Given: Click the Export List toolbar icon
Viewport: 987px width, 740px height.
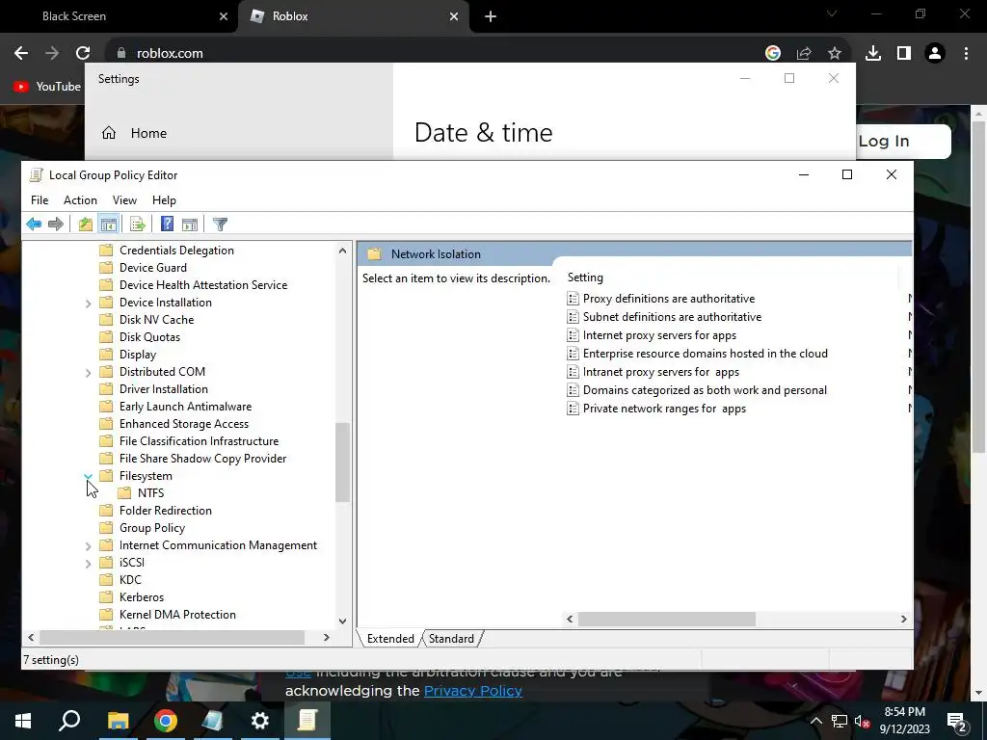Looking at the screenshot, I should click(137, 224).
